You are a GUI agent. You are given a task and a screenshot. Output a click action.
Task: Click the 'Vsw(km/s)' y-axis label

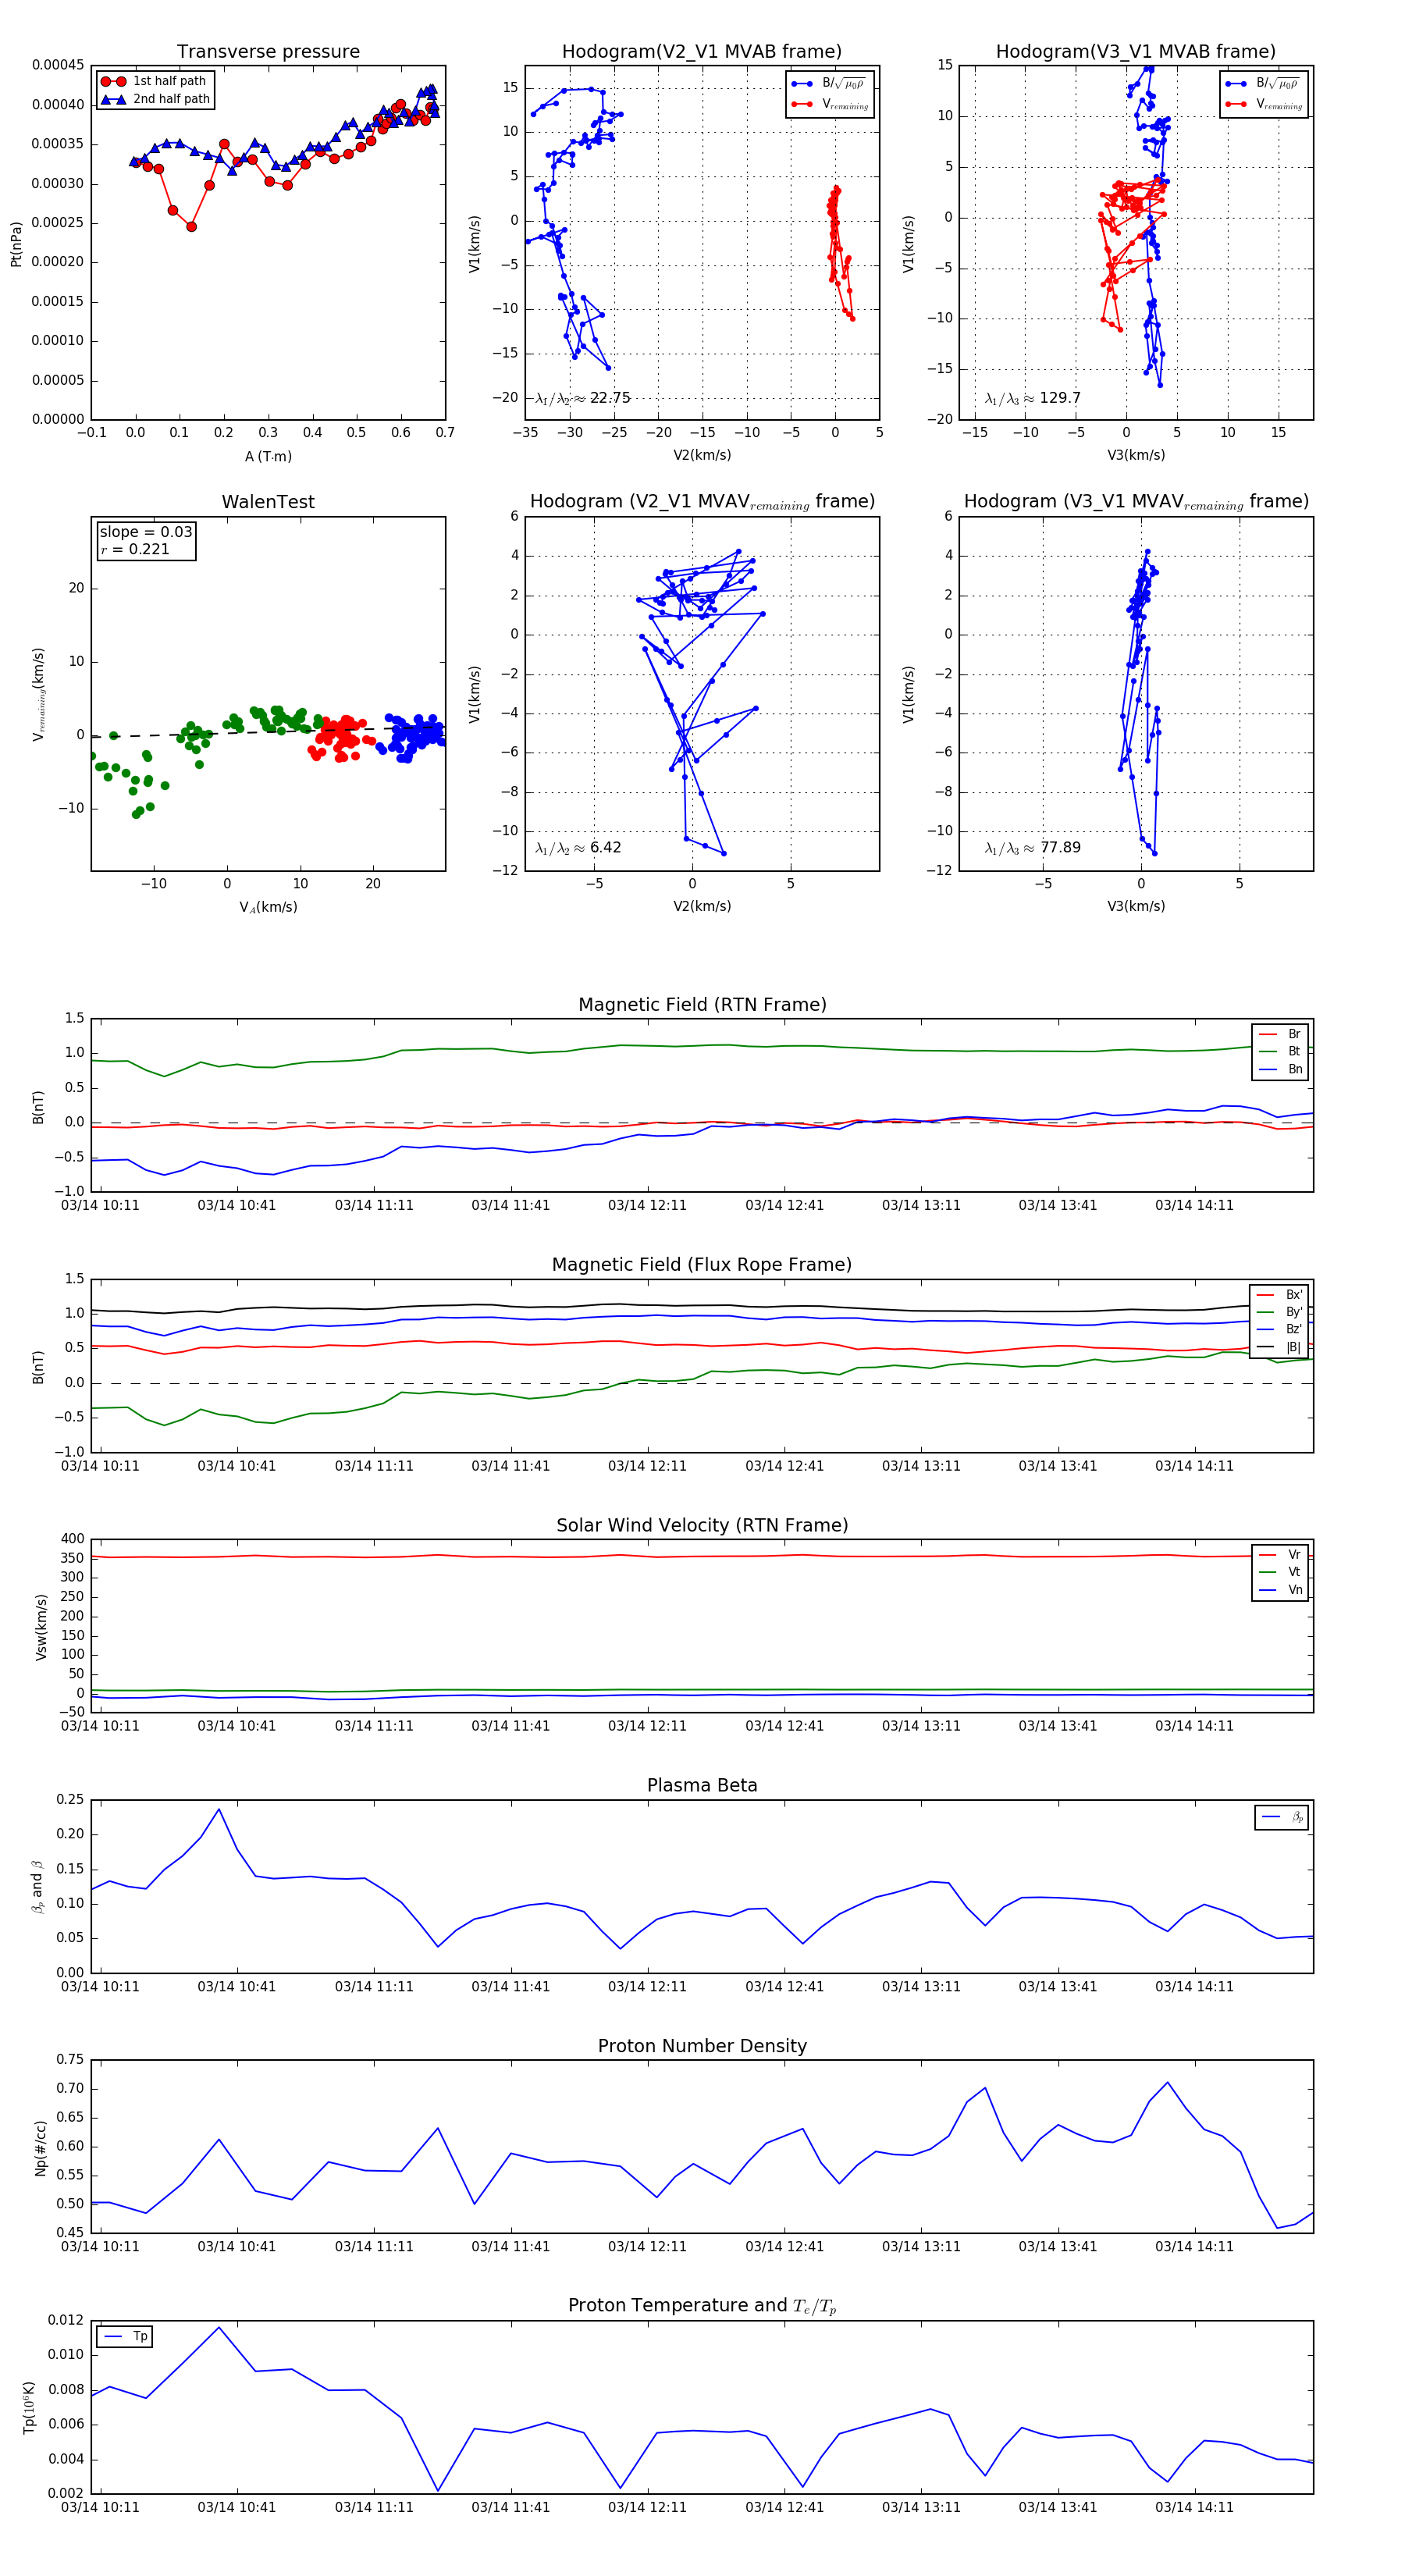tap(41, 1627)
